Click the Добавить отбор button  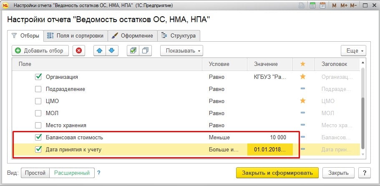[40, 51]
